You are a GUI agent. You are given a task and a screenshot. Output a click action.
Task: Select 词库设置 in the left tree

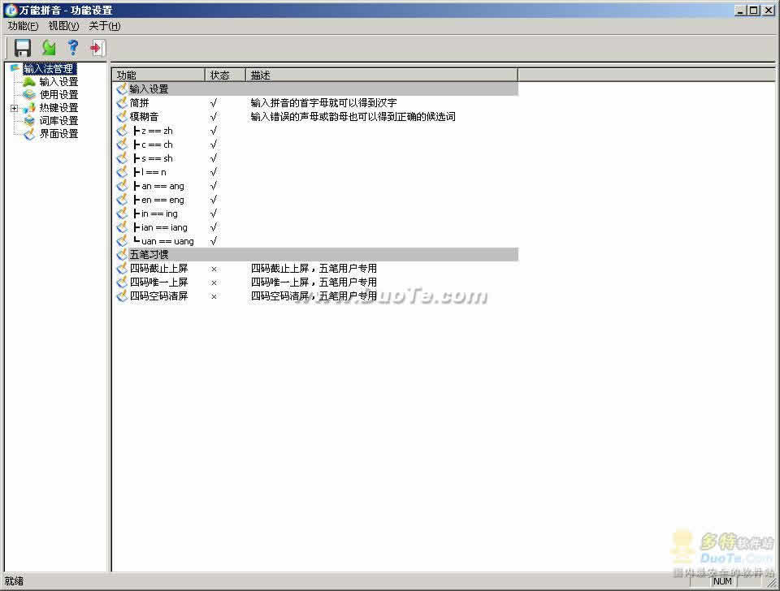coord(58,121)
